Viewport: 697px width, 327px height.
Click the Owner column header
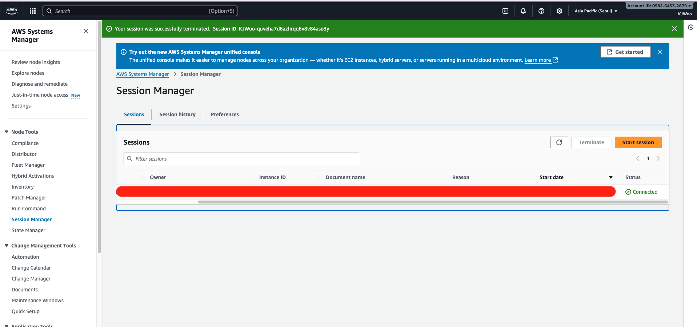coord(158,177)
